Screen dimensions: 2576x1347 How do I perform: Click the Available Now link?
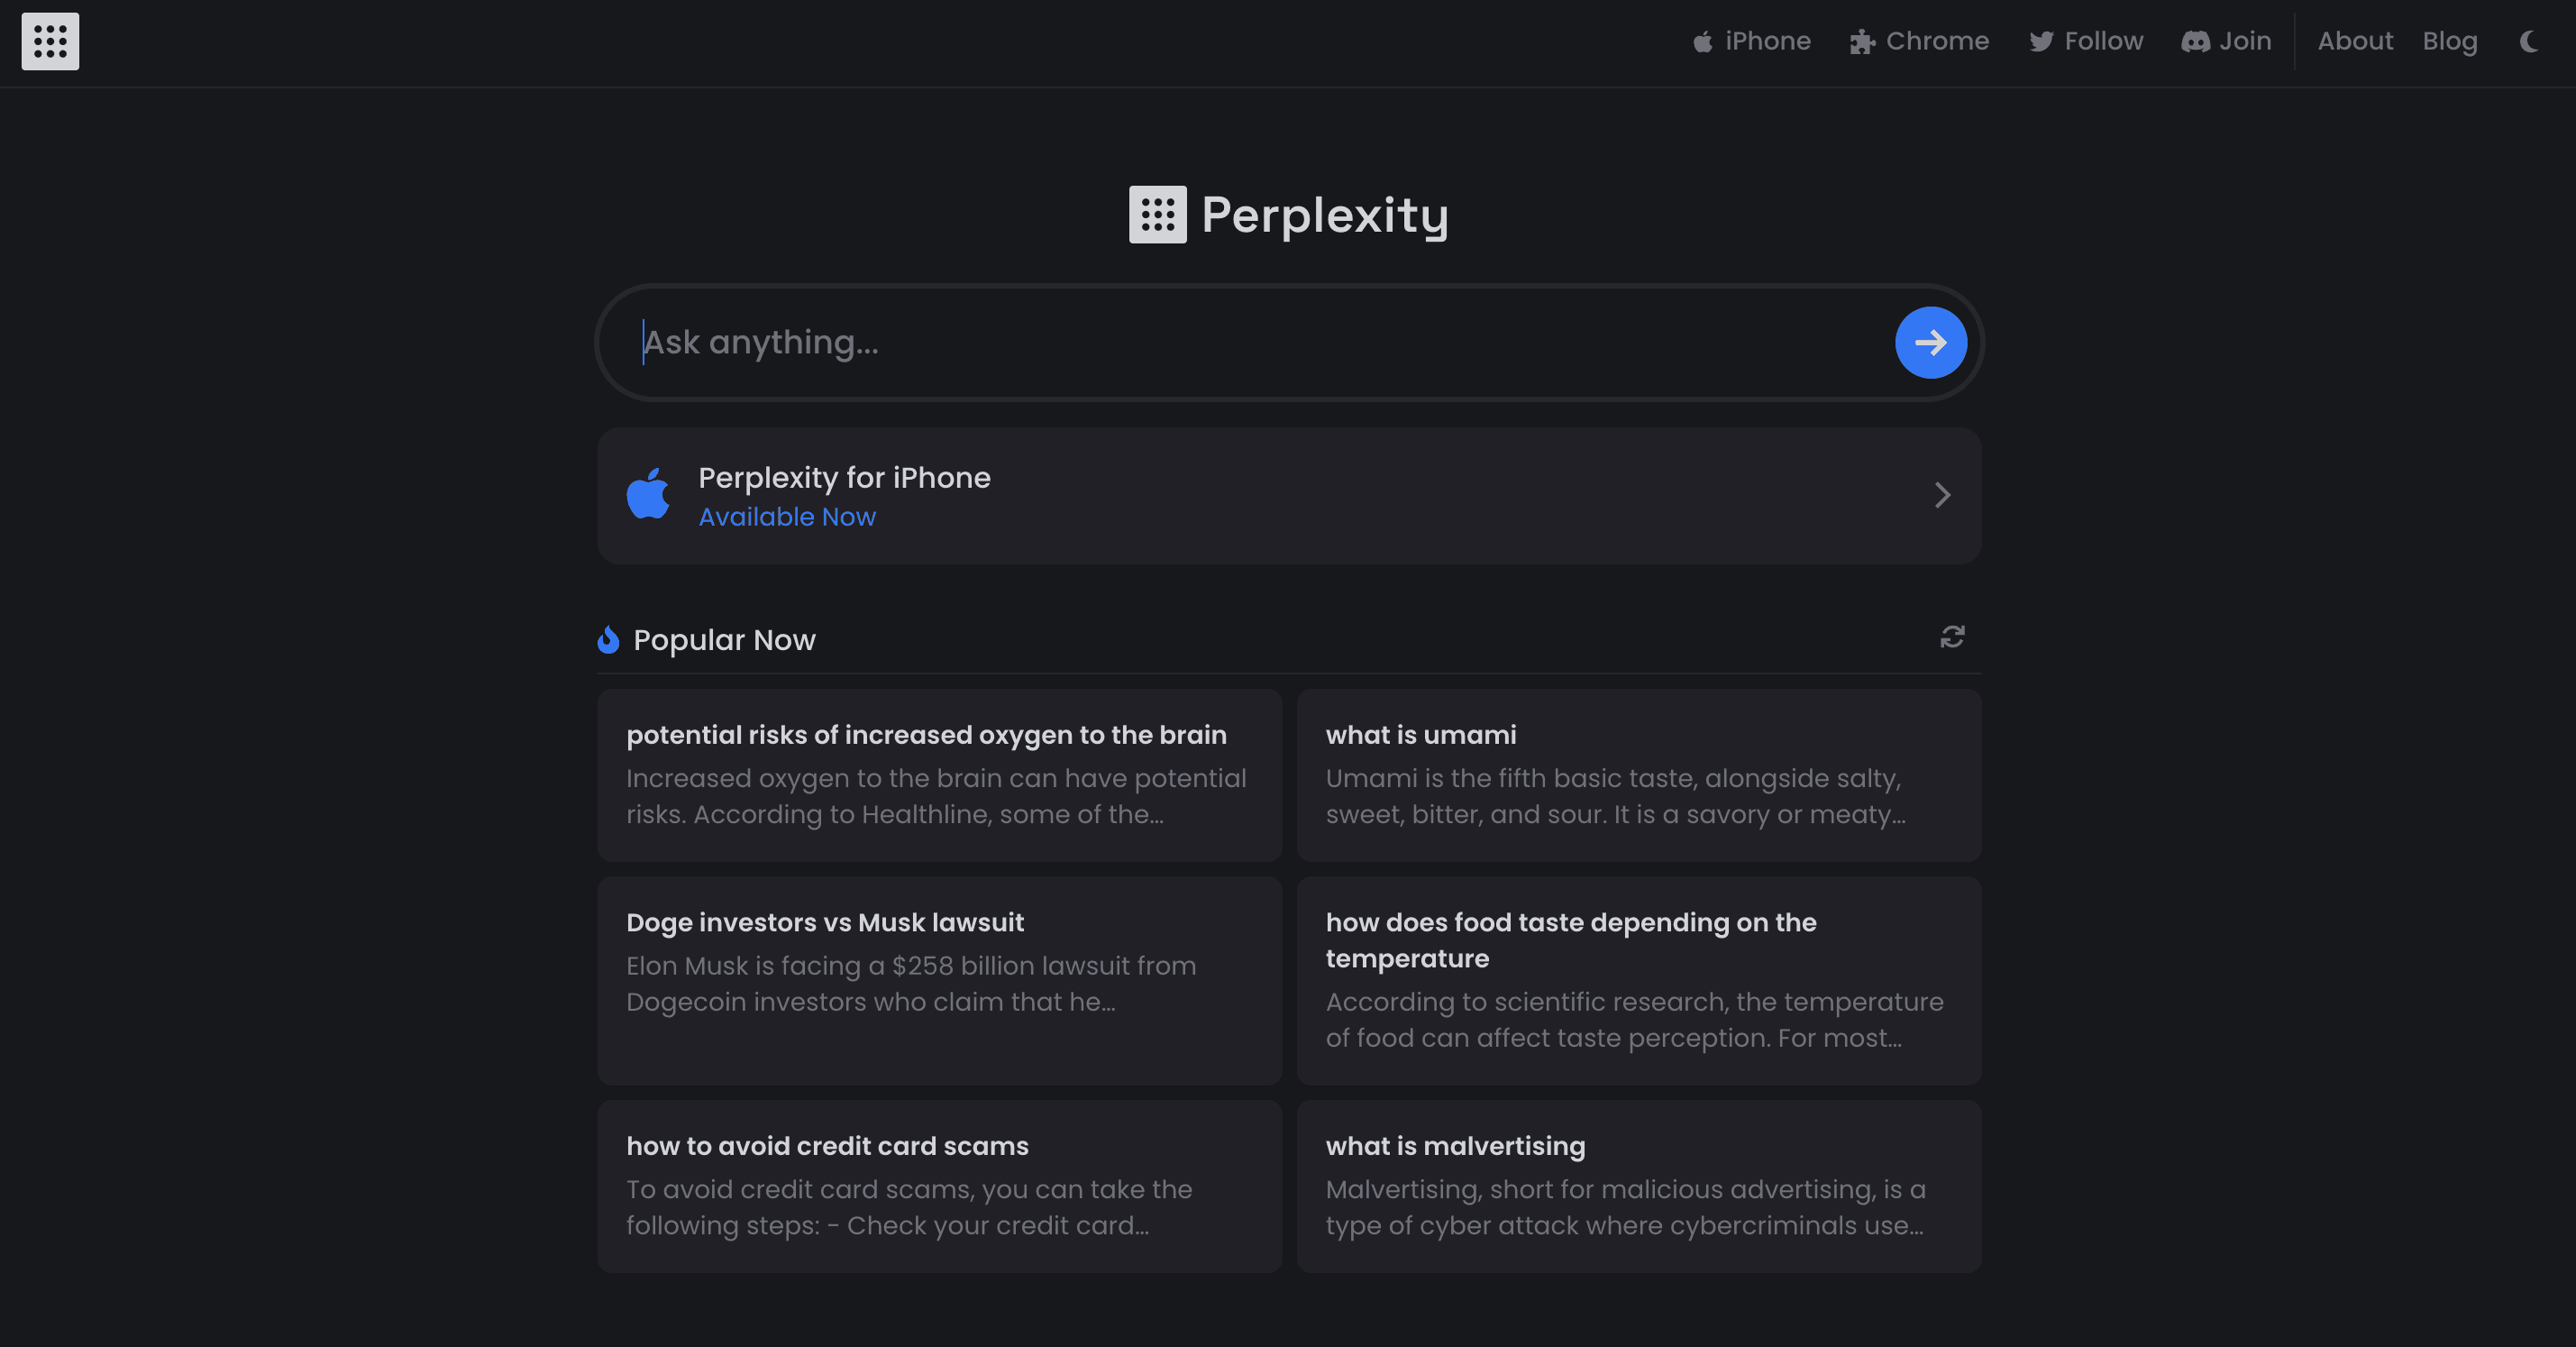(x=787, y=516)
